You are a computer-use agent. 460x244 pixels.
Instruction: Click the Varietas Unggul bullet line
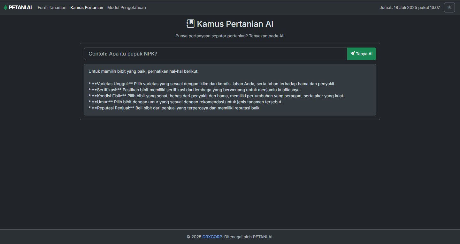212,84
